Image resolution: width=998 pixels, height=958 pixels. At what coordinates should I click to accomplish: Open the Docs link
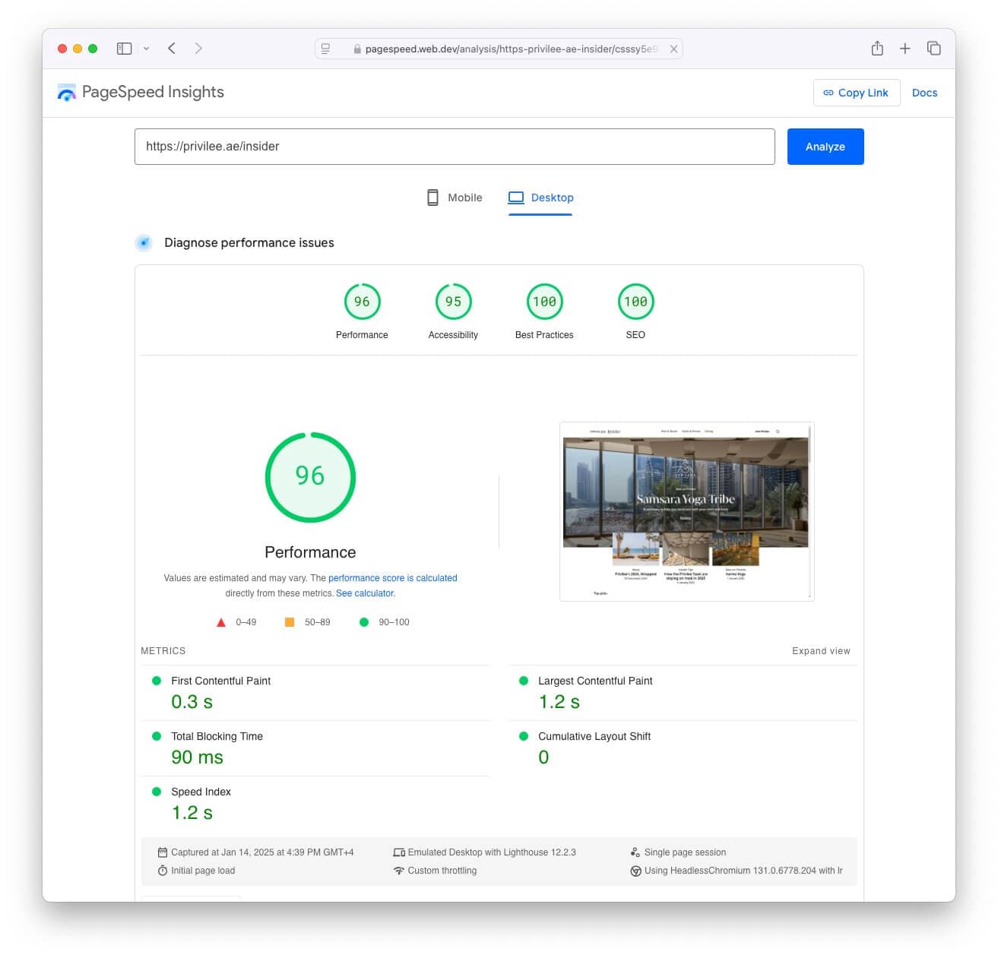coord(924,93)
